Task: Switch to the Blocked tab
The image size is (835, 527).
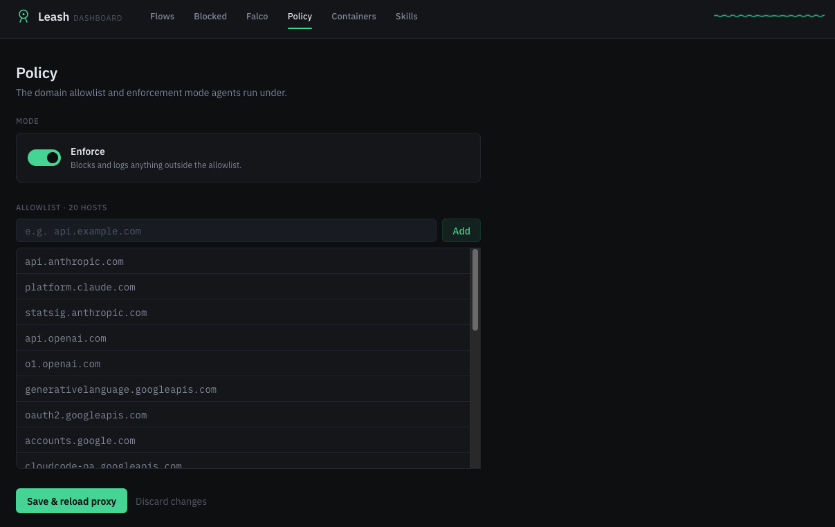Action: tap(210, 16)
